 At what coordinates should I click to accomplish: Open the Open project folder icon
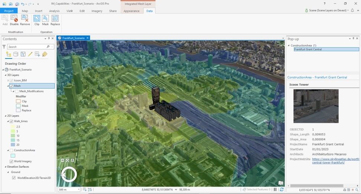[11, 4]
